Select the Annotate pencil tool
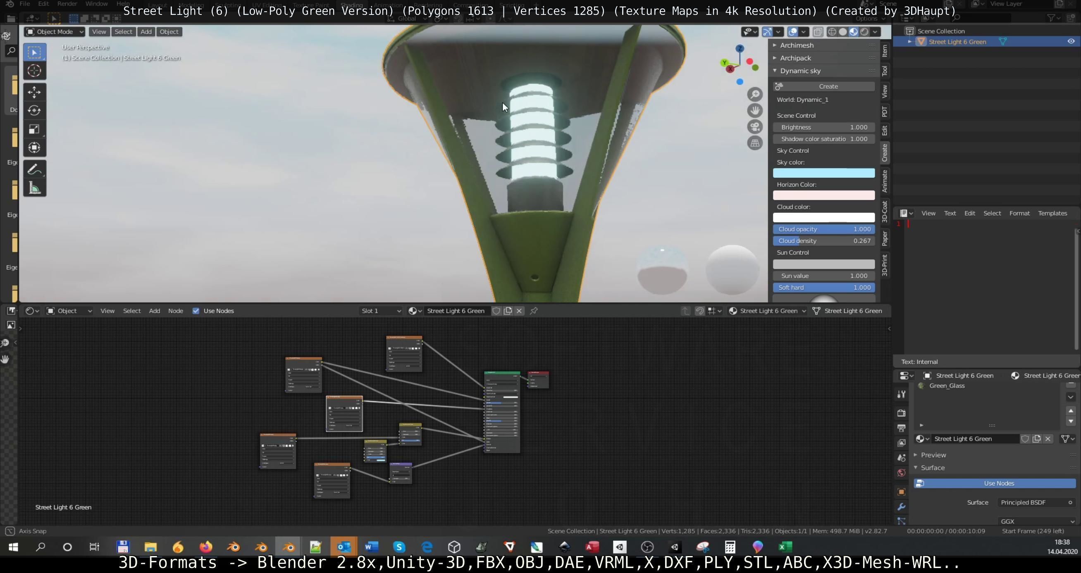 pyautogui.click(x=34, y=169)
